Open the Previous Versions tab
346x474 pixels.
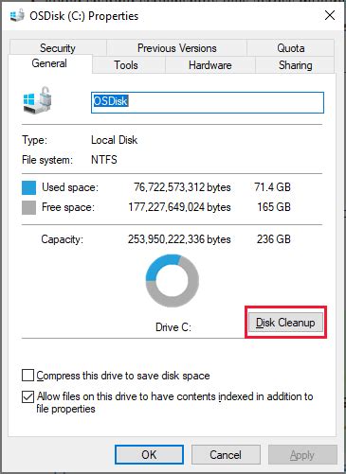(176, 48)
